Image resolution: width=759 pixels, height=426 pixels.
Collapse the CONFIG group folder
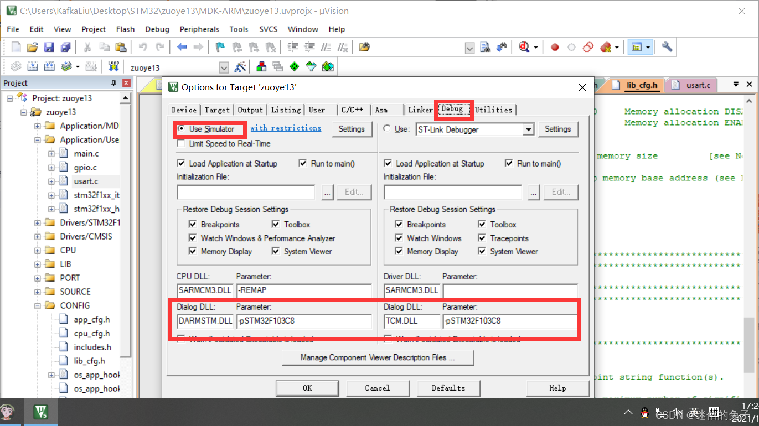coord(38,305)
